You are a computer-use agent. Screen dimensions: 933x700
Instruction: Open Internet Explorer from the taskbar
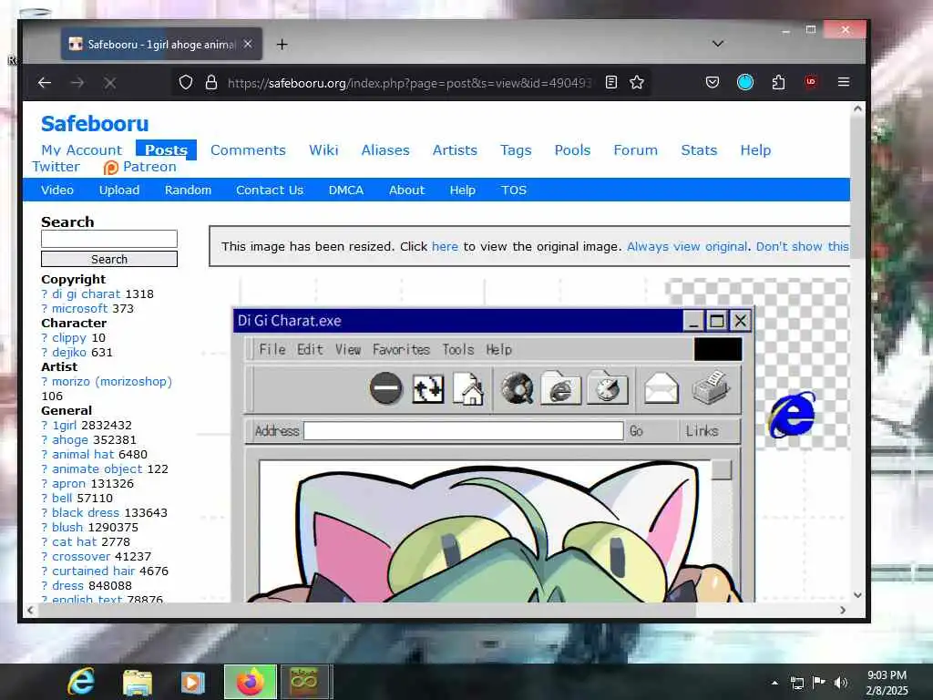pos(81,682)
